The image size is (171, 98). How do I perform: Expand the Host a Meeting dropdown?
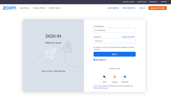(x=129, y=8)
